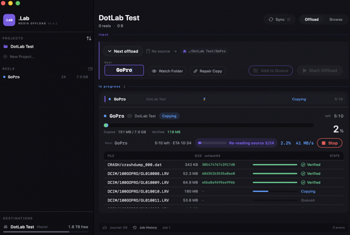
Task: Open the DotLab Test/GoPro destination path
Action: point(204,52)
